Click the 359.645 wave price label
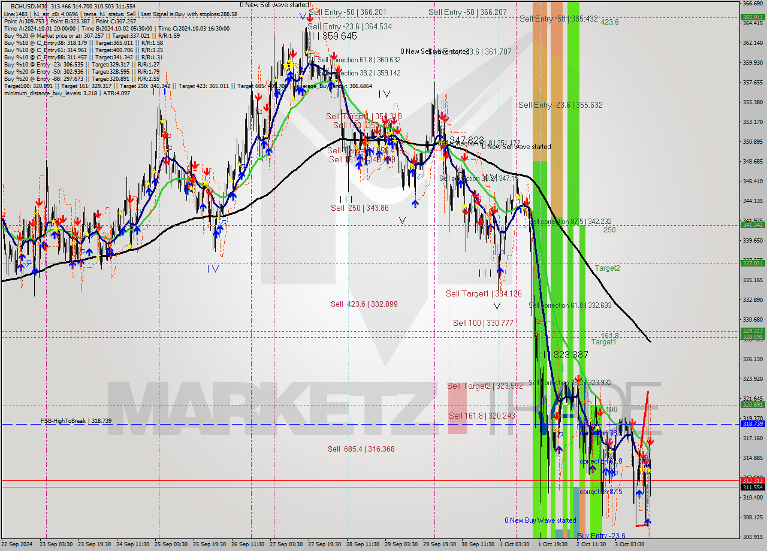 339,37
